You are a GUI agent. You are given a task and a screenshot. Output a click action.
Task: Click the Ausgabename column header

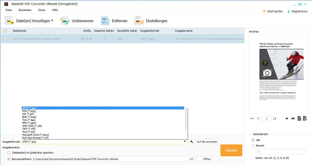click(209, 31)
